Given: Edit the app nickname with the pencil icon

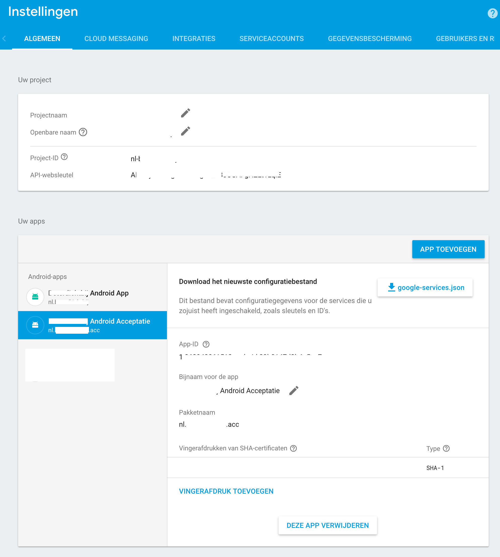Looking at the screenshot, I should [x=294, y=391].
